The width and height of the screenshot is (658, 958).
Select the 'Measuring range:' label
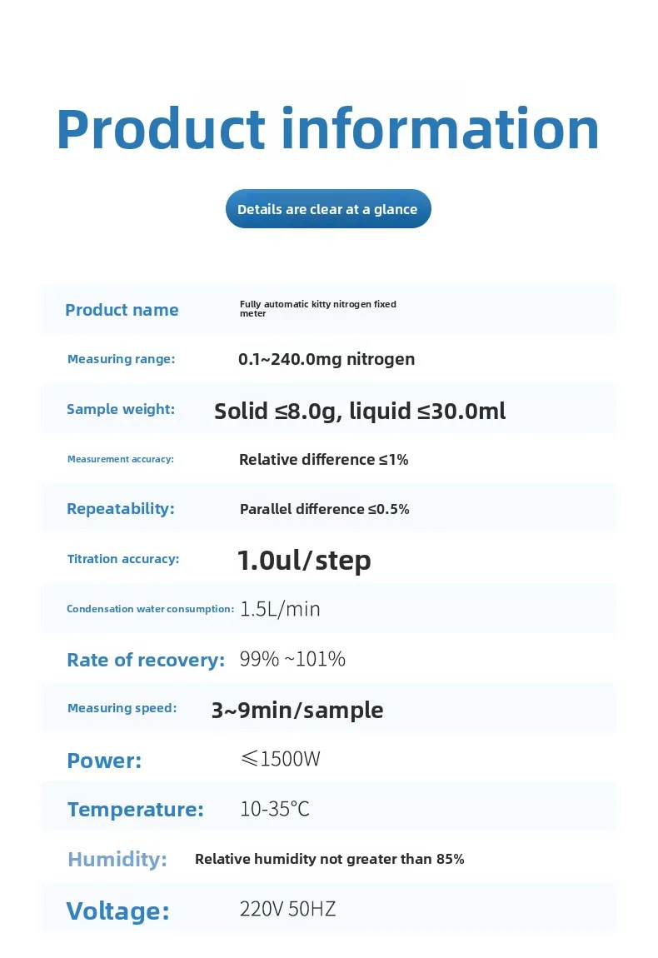(x=121, y=359)
